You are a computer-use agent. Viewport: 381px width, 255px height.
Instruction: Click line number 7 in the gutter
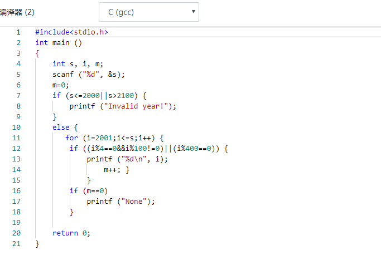(18, 96)
